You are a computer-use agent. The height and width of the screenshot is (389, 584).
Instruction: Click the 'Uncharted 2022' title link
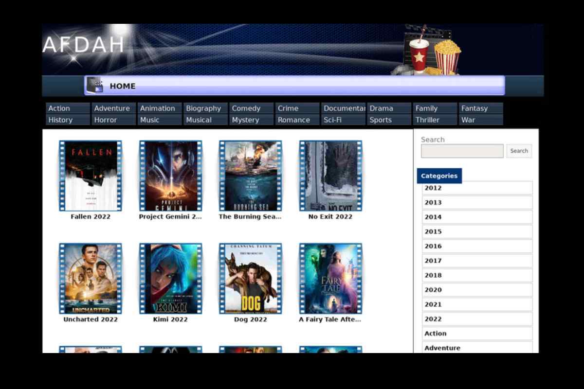(91, 319)
